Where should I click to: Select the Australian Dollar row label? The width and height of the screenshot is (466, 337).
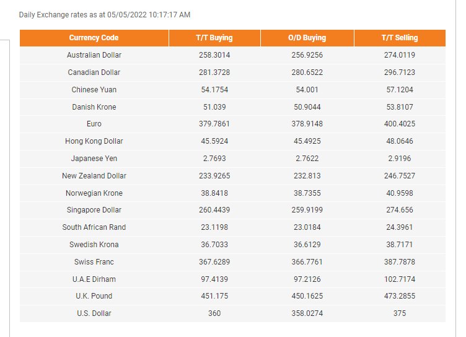point(94,55)
